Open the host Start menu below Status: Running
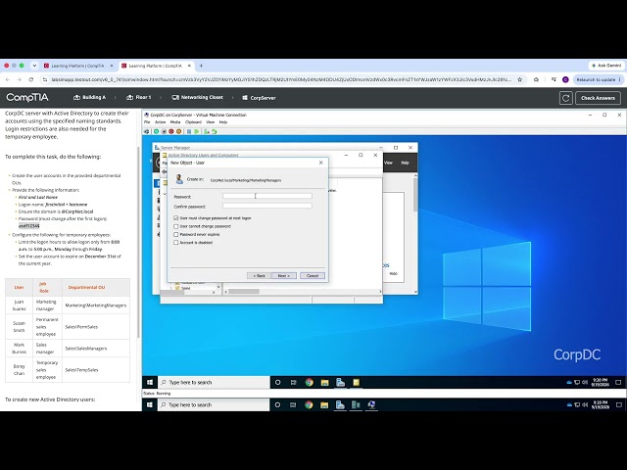Screen dimensions: 627x470 (150, 404)
